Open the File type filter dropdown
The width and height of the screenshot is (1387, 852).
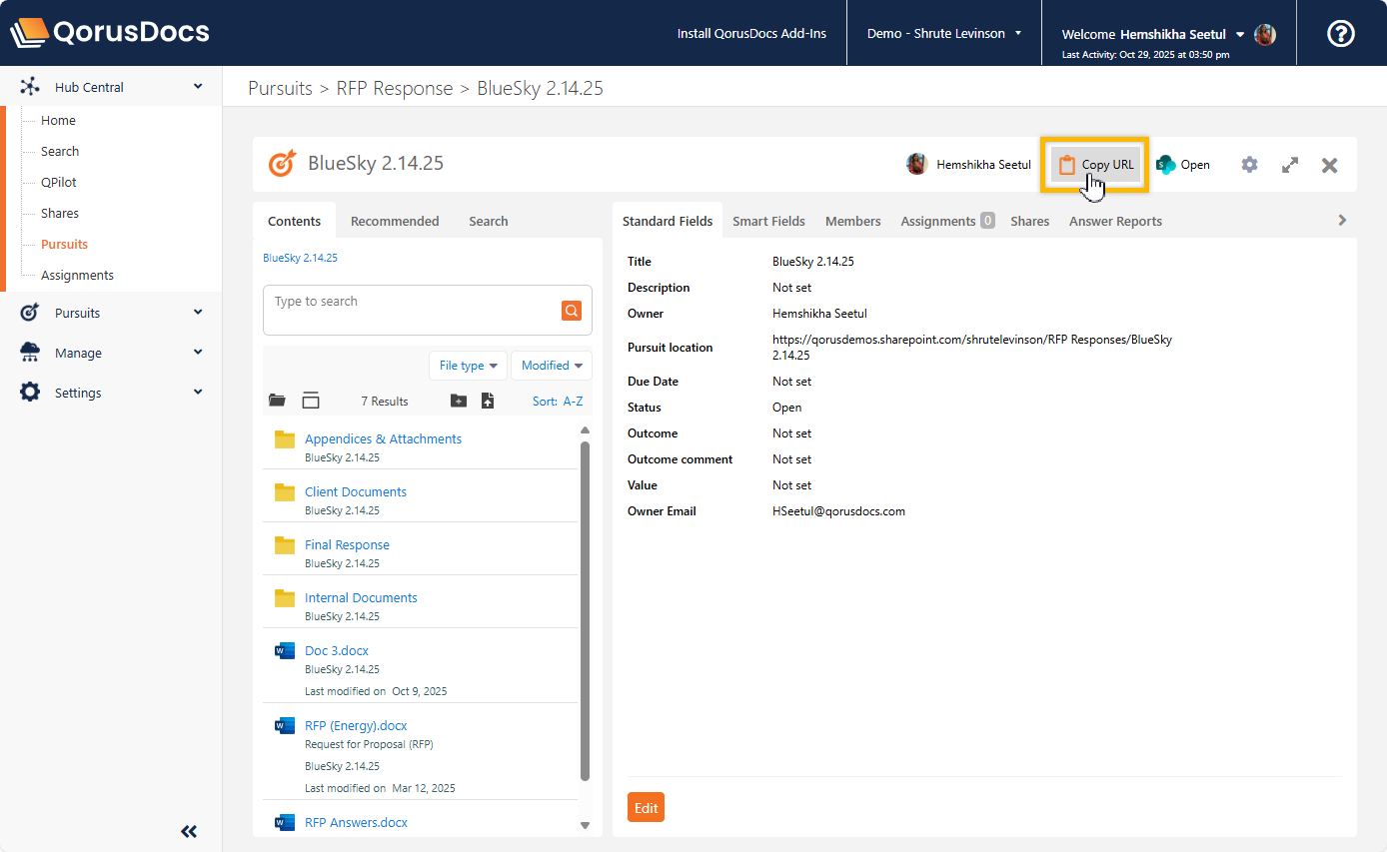tap(468, 366)
